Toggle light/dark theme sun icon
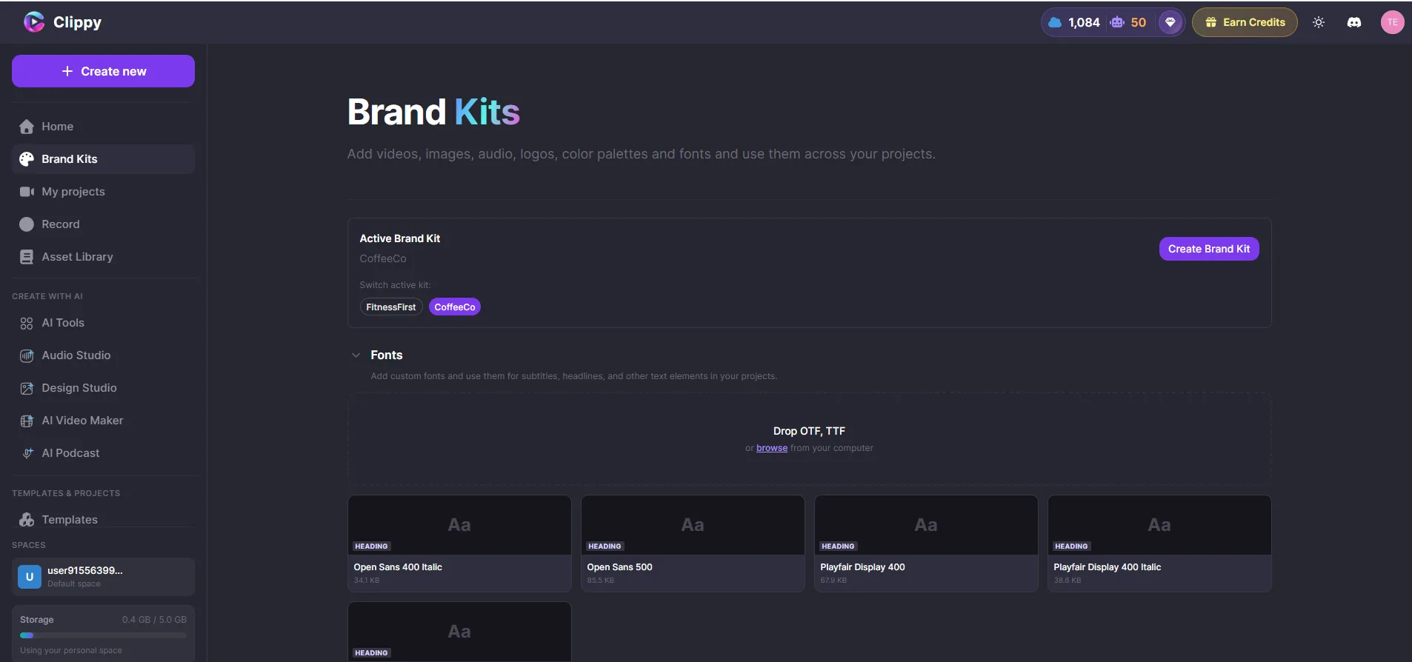Screen dimensions: 1412x662 1319,22
